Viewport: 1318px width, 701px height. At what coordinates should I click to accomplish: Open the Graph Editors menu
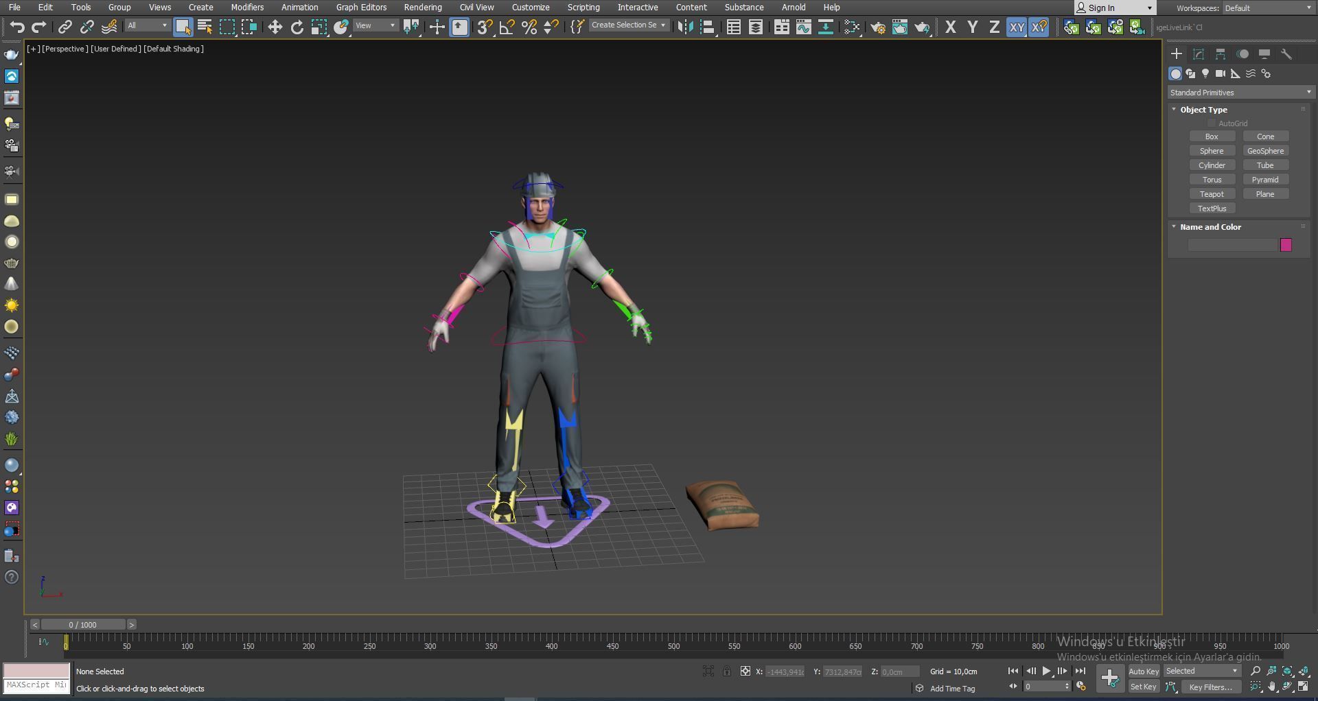point(361,8)
